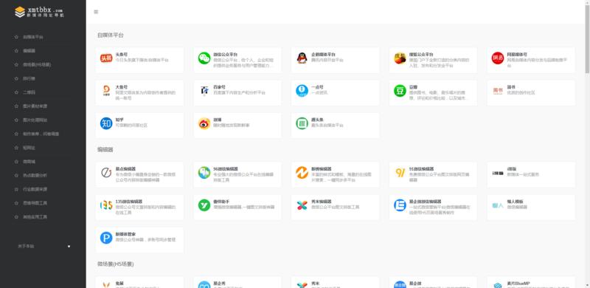Open the 豆瓣 green icon card
590x288 pixels.
click(433, 93)
